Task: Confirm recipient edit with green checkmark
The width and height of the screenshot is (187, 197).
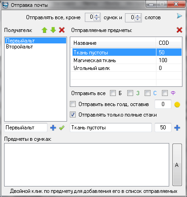Action: point(62,128)
